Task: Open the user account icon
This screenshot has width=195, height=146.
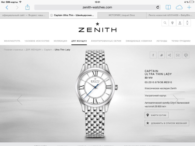Action: pos(180,23)
